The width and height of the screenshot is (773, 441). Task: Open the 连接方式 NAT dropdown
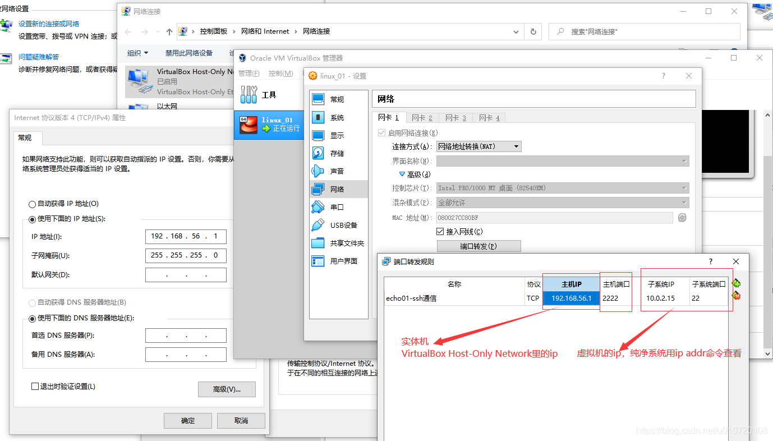479,146
